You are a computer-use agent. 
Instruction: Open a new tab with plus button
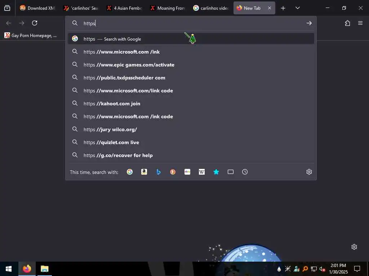point(283,8)
